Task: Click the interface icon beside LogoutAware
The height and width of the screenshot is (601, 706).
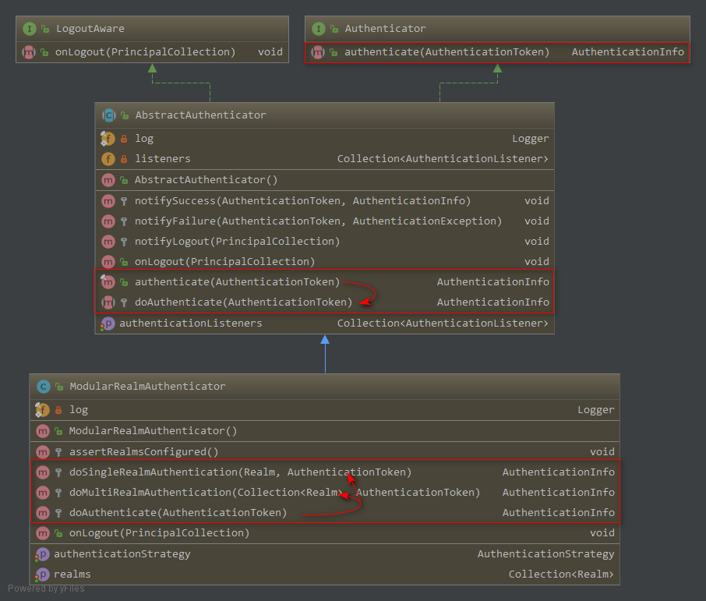Action: (30, 29)
